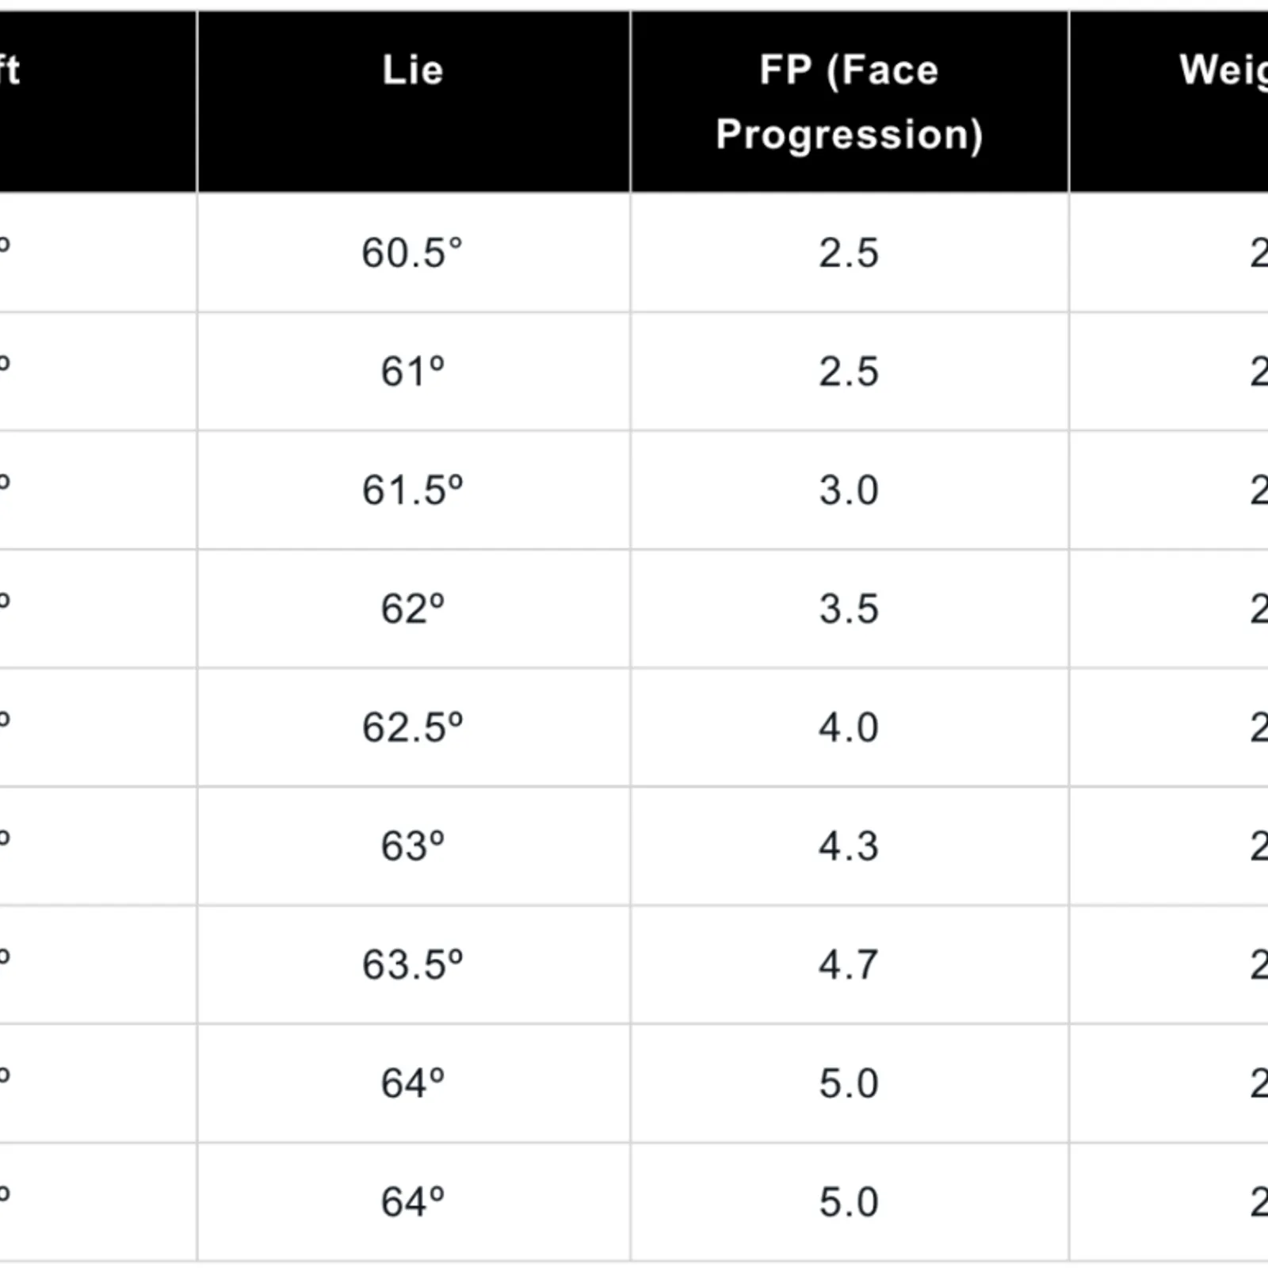The image size is (1268, 1268).
Task: Select the 63° Lie cell
Action: (412, 846)
